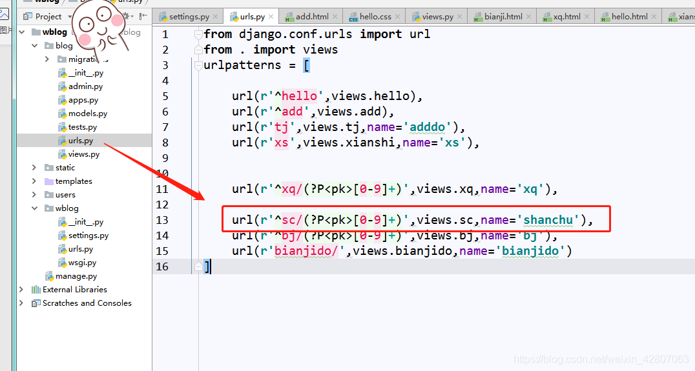Collapse the blog folder
The image size is (695, 371).
pos(35,46)
